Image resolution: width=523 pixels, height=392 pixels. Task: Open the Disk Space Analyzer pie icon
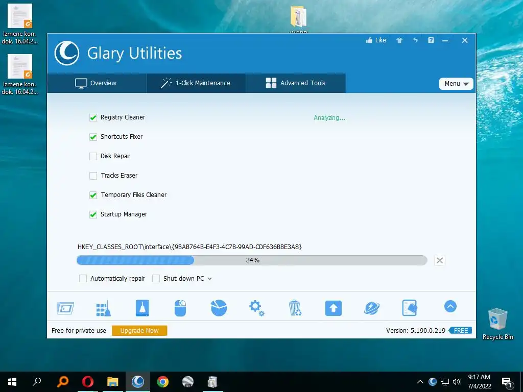(219, 308)
